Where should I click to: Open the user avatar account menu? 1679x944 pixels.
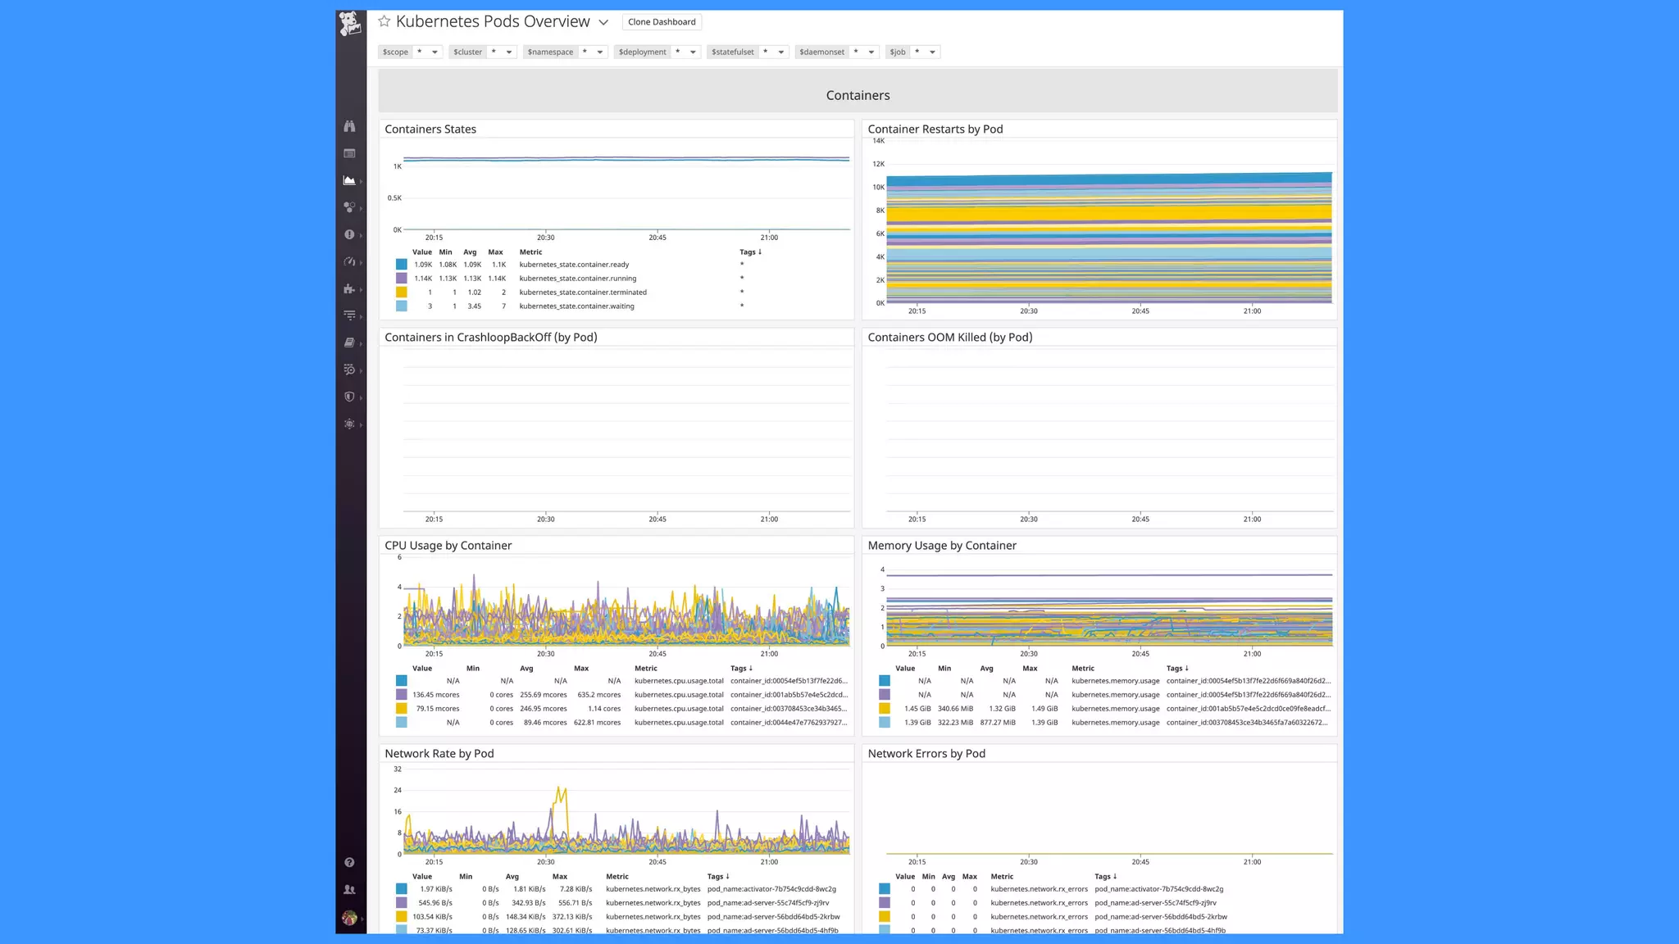pyautogui.click(x=349, y=918)
